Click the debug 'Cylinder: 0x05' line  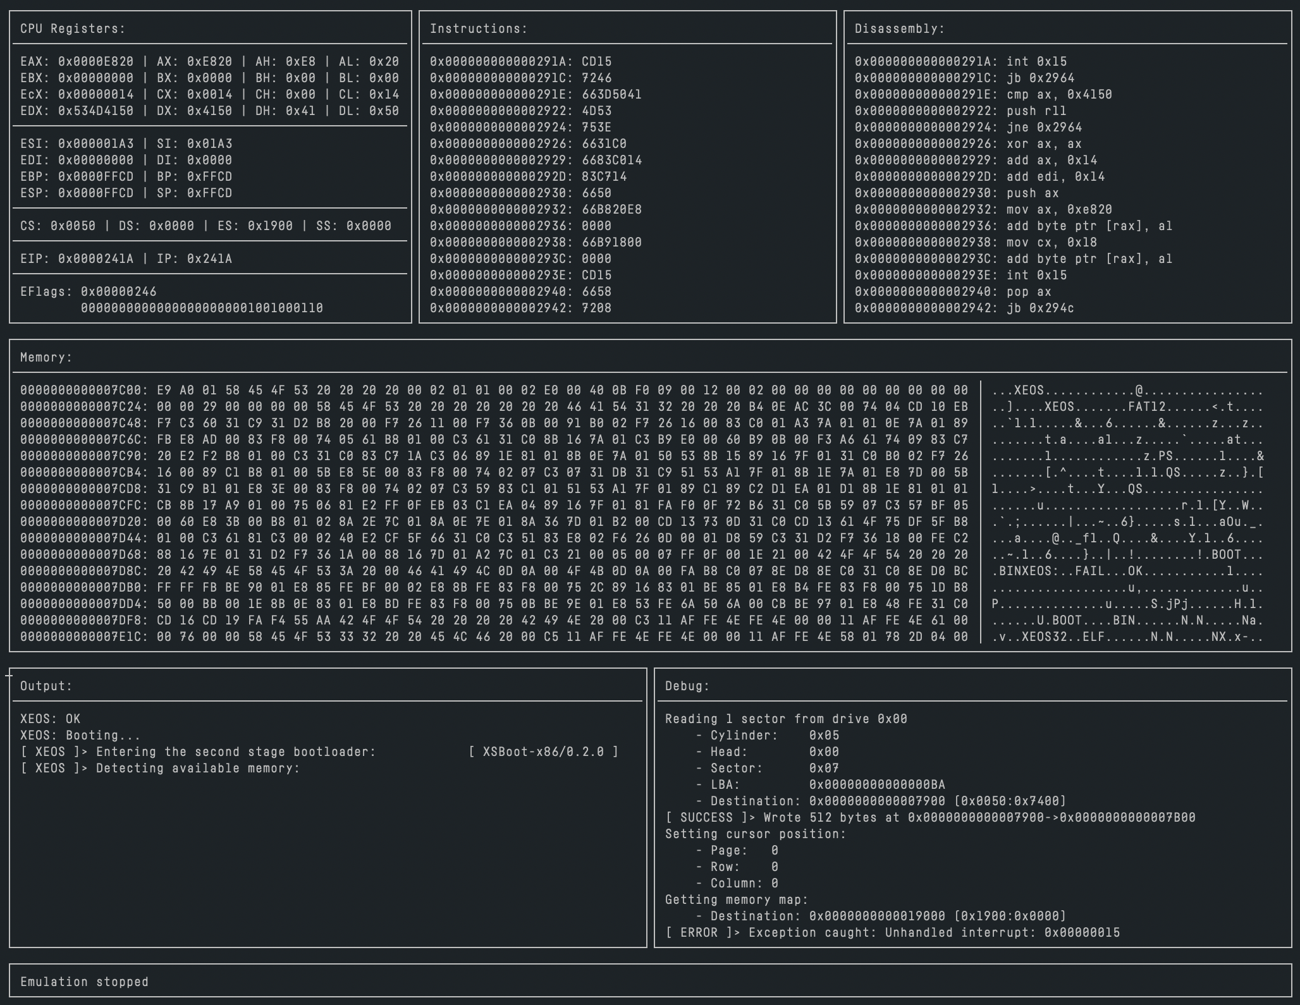(768, 736)
